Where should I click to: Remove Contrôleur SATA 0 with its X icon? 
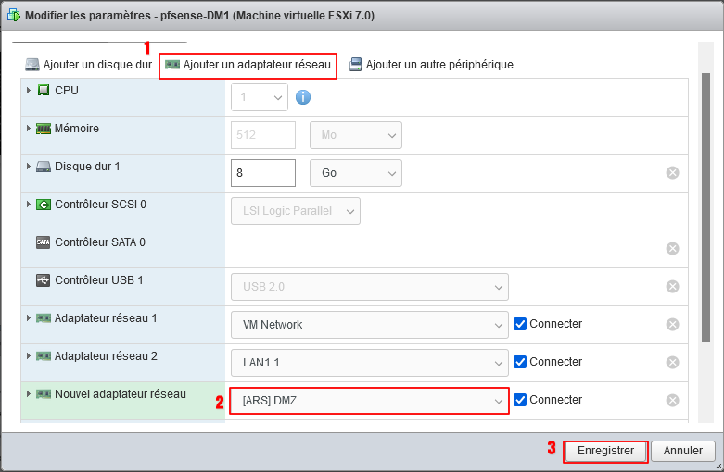pyautogui.click(x=673, y=248)
